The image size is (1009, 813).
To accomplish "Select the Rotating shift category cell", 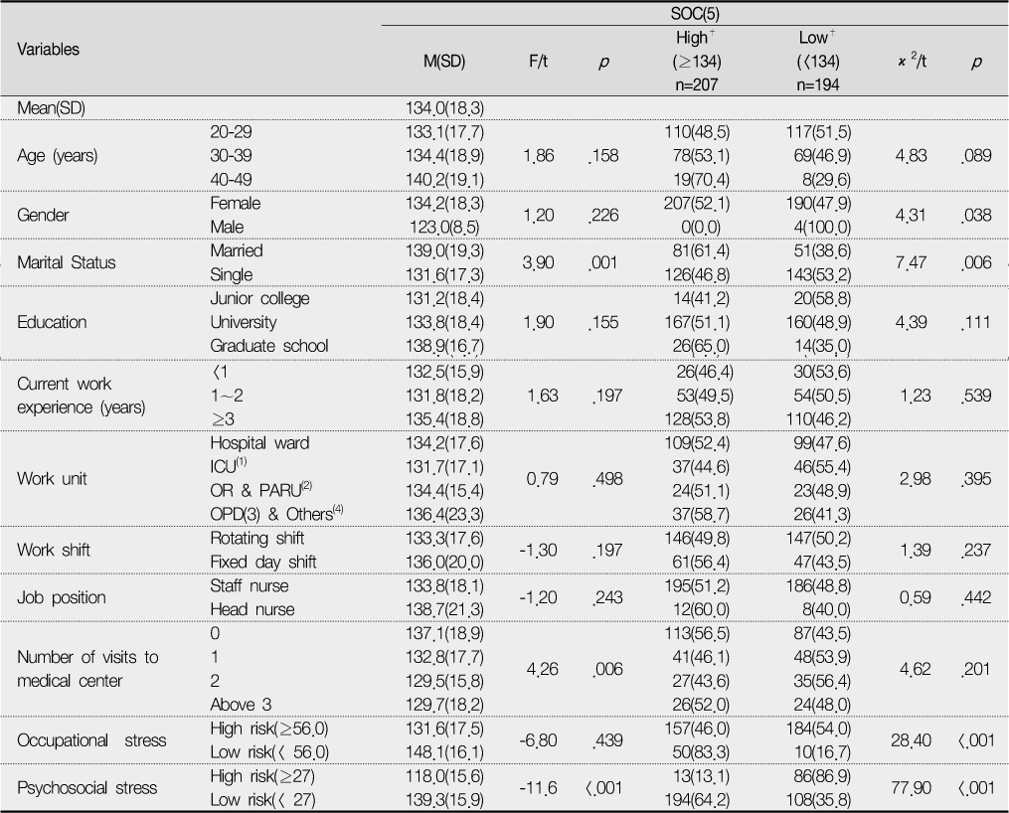I will point(256,539).
